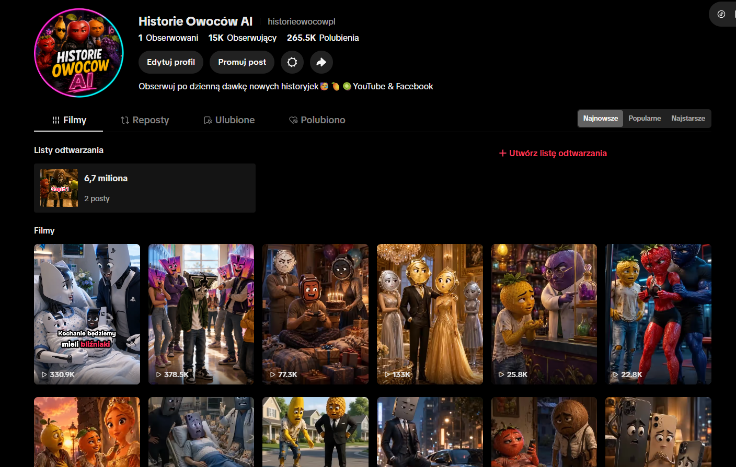The image size is (736, 467).
Task: Open second-row video with sad coconut character
Action: (544, 432)
